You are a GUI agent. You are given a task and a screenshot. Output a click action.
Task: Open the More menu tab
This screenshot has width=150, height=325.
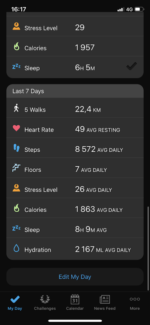[x=135, y=302]
